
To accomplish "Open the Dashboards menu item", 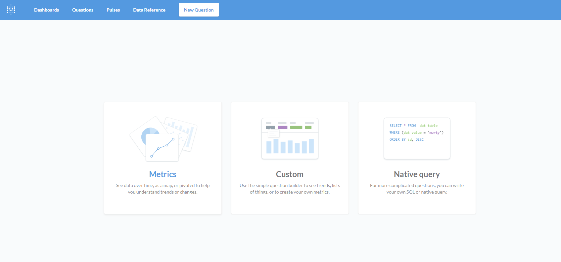I will point(46,10).
